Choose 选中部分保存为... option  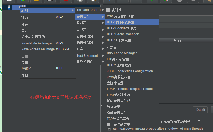(48, 36)
